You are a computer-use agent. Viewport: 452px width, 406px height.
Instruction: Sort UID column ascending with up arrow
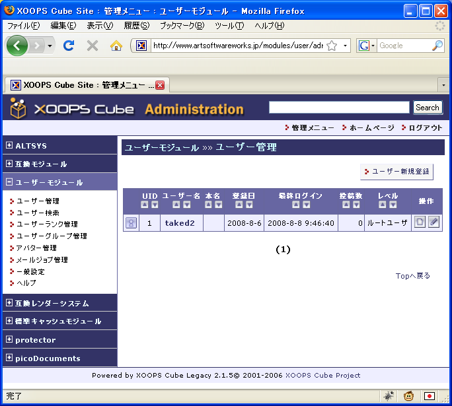[145, 205]
